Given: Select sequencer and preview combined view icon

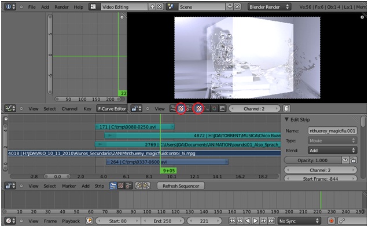Looking at the screenshot, I should 189,108.
